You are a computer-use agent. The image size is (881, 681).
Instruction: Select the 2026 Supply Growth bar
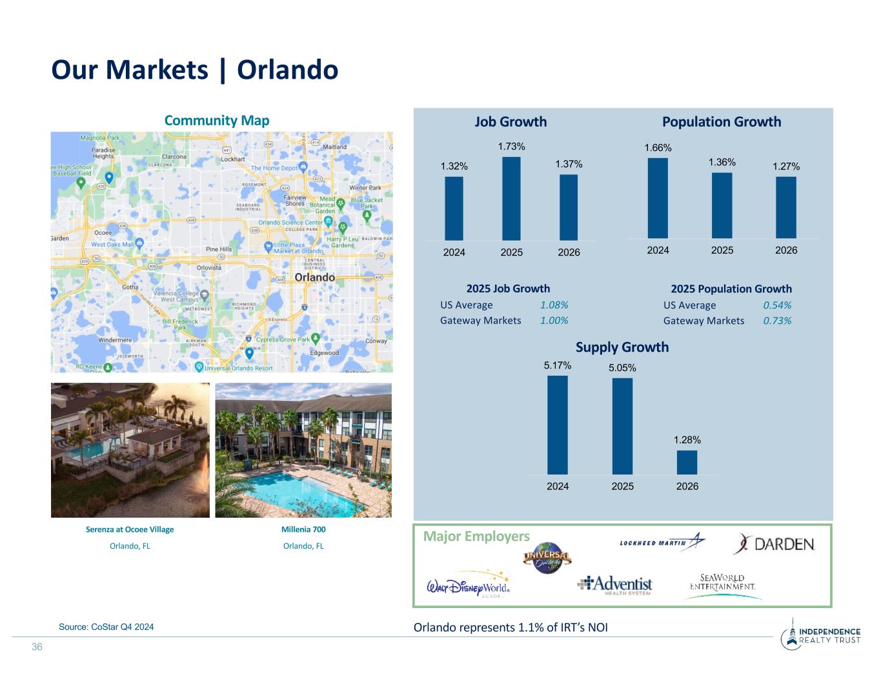click(x=687, y=462)
